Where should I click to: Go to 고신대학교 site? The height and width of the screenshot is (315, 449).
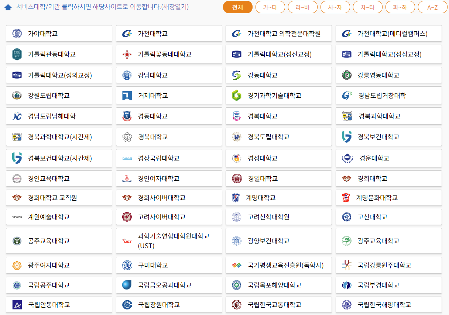coord(389,217)
